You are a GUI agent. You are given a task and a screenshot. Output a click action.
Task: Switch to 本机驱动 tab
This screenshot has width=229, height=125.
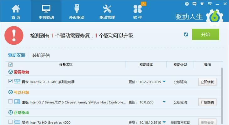click(46, 12)
